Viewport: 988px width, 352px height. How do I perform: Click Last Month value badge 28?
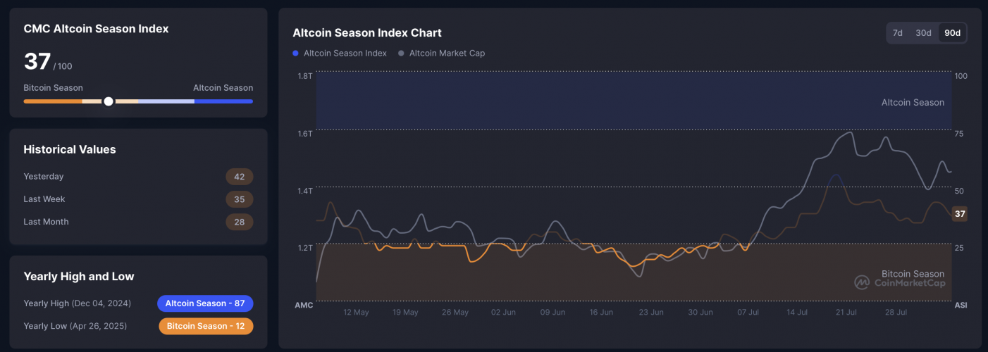tap(239, 222)
